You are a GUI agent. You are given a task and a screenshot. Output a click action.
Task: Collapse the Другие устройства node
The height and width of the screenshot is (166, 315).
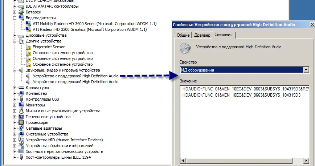(x=15, y=41)
